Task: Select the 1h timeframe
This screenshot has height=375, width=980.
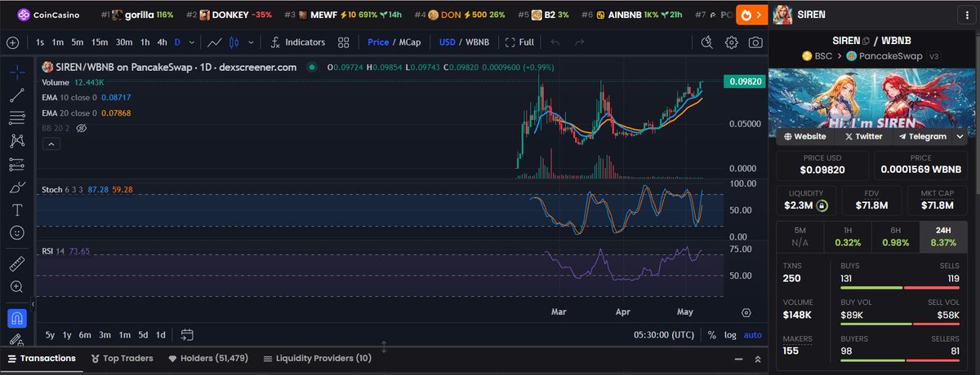Action: pyautogui.click(x=145, y=42)
